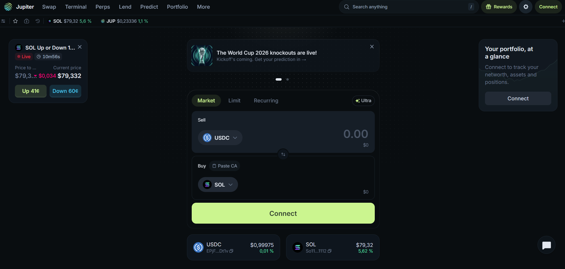Switch to second banner carousel dot
565x269 pixels.
pyautogui.click(x=288, y=79)
